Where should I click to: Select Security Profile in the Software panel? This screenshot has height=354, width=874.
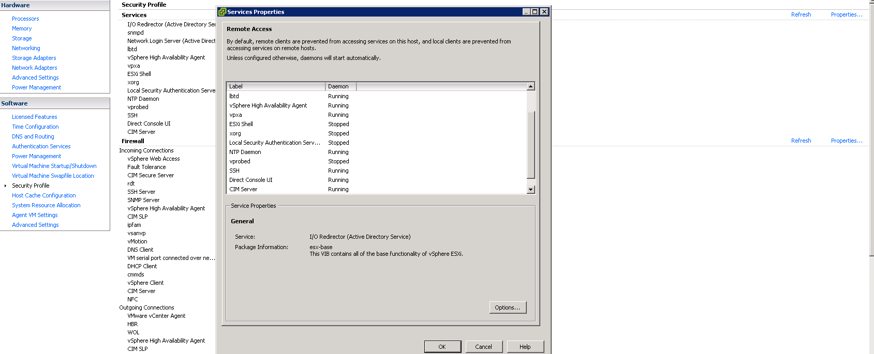pos(31,186)
